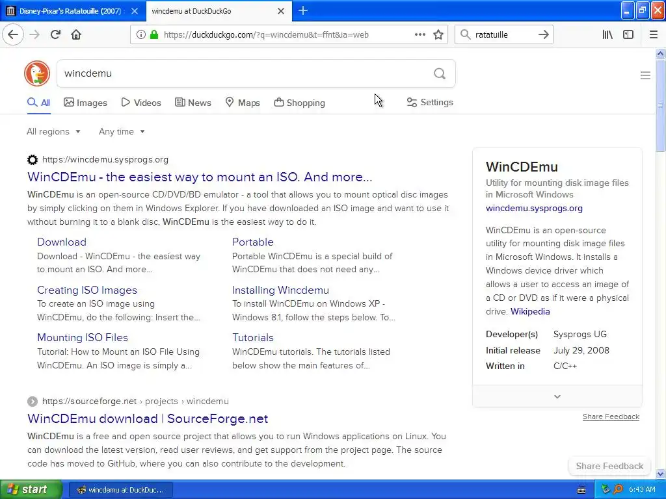666x499 pixels.
Task: Click the forward navigation arrow
Action: tap(34, 34)
